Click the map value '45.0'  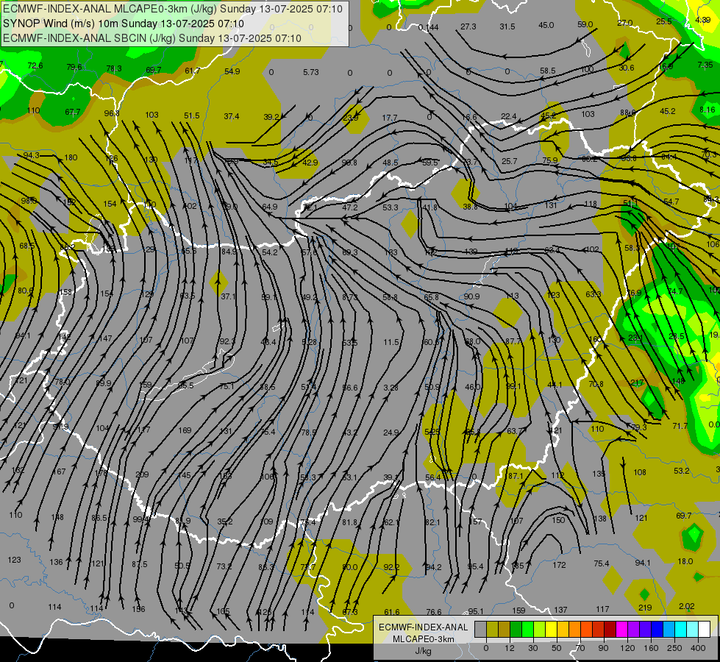(x=546, y=25)
